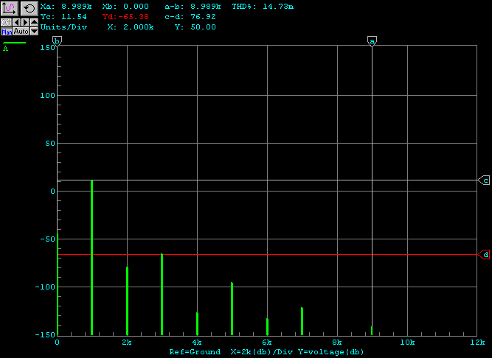Switch to Auto scaling mode
This screenshot has width=492, height=358.
pos(21,32)
